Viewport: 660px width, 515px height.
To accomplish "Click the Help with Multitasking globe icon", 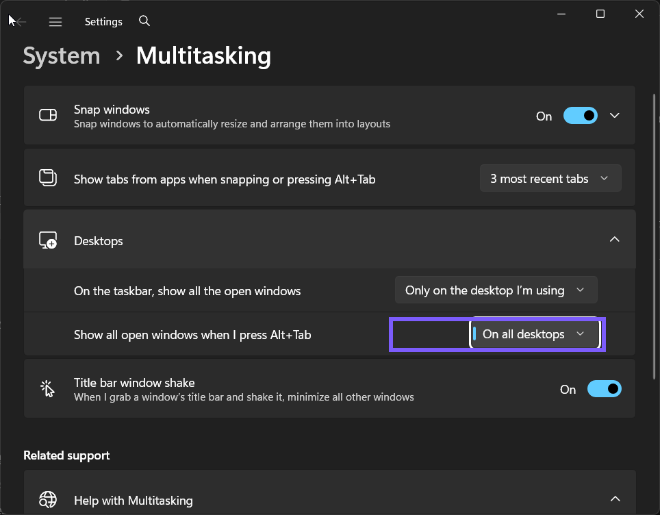I will pos(47,500).
